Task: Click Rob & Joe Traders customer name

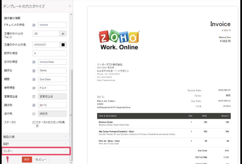Action: [x=106, y=101]
